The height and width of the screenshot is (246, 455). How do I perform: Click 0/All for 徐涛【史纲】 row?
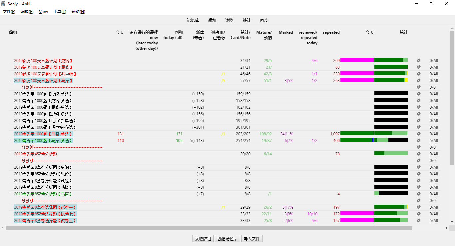tap(434, 61)
